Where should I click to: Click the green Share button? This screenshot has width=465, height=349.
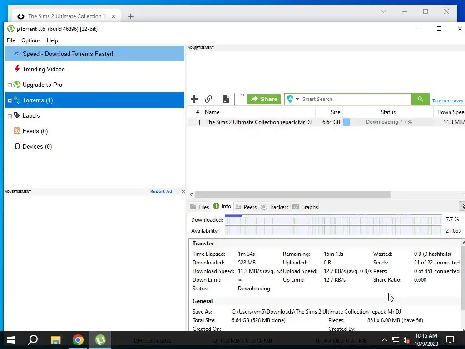coord(264,99)
